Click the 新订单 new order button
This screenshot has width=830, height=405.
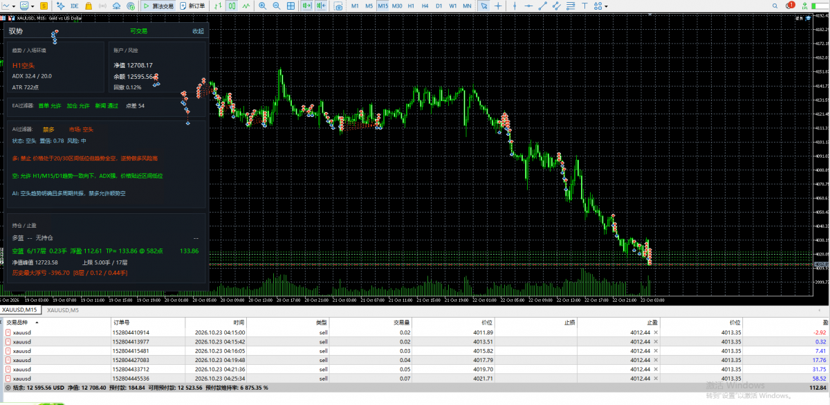coord(193,6)
